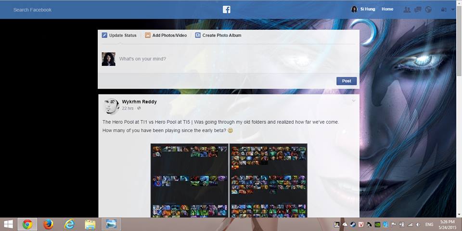Click the NVIDIA tray icon
Viewport: 462px width, 231px height.
377,225
